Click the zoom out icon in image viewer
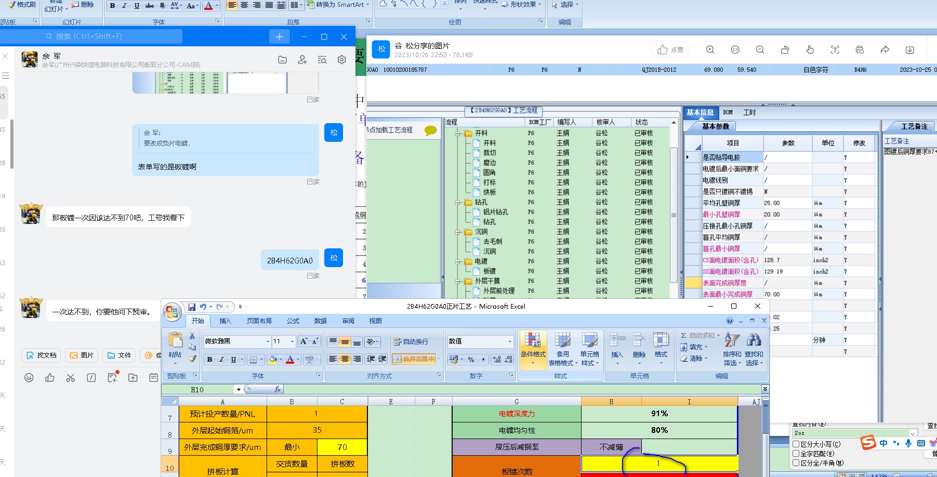937x477 pixels. (x=760, y=50)
